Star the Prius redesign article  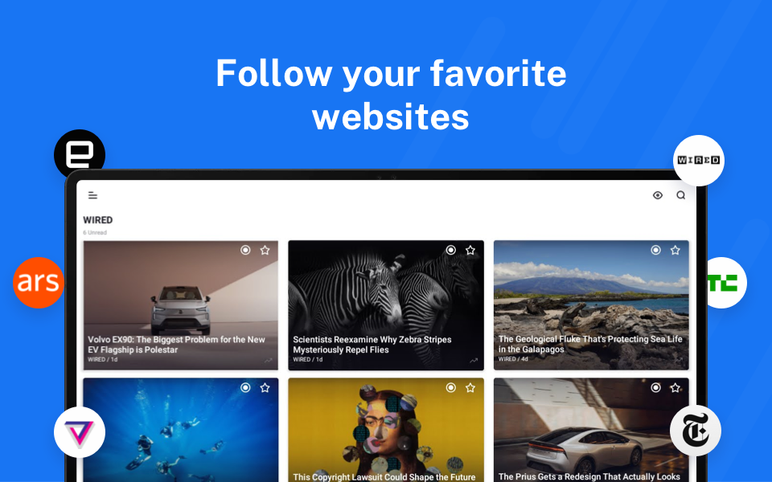point(675,387)
